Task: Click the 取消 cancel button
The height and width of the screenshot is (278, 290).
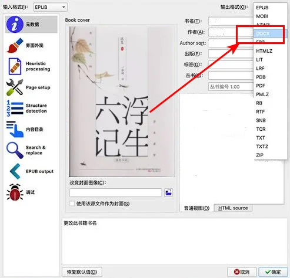Action: 242,272
